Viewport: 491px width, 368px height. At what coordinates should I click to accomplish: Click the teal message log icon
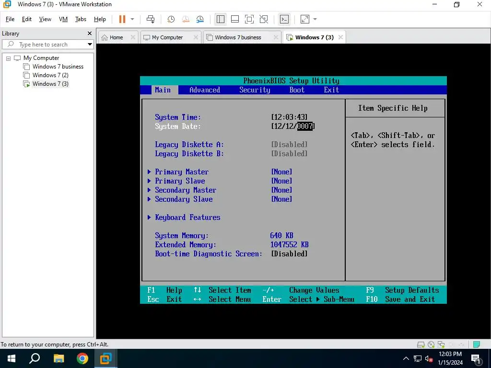point(477,345)
